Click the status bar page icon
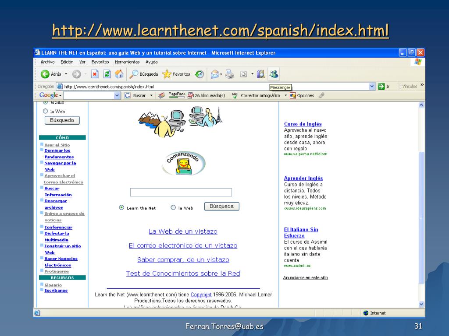Viewport: 449px width, 336px height. (37, 313)
